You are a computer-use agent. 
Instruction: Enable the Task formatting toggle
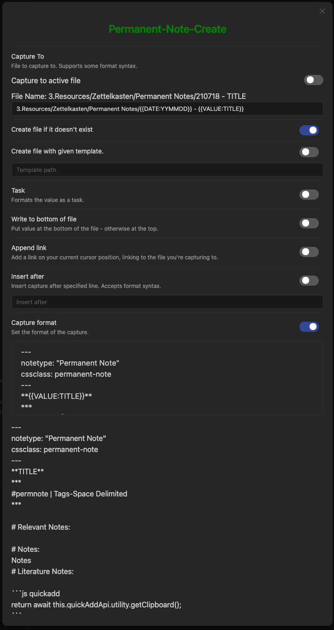[x=309, y=194]
